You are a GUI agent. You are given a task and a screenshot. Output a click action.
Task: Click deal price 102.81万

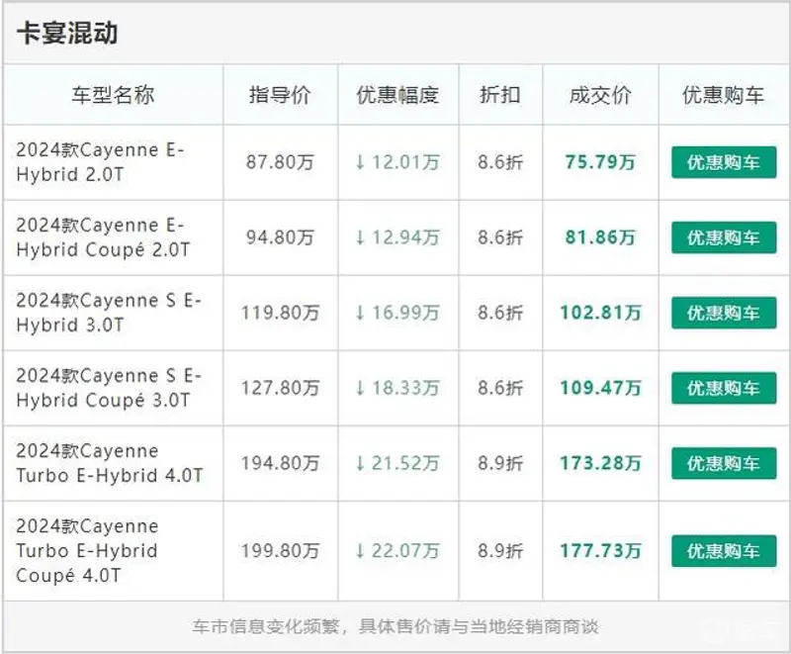(600, 313)
